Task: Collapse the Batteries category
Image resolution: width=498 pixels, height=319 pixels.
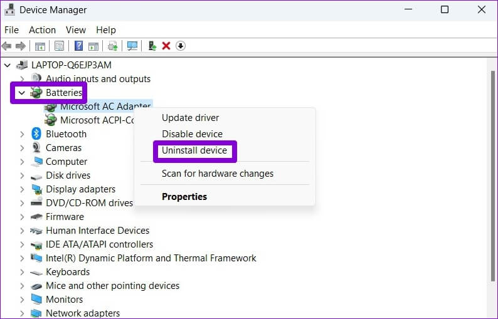Action: coord(21,93)
